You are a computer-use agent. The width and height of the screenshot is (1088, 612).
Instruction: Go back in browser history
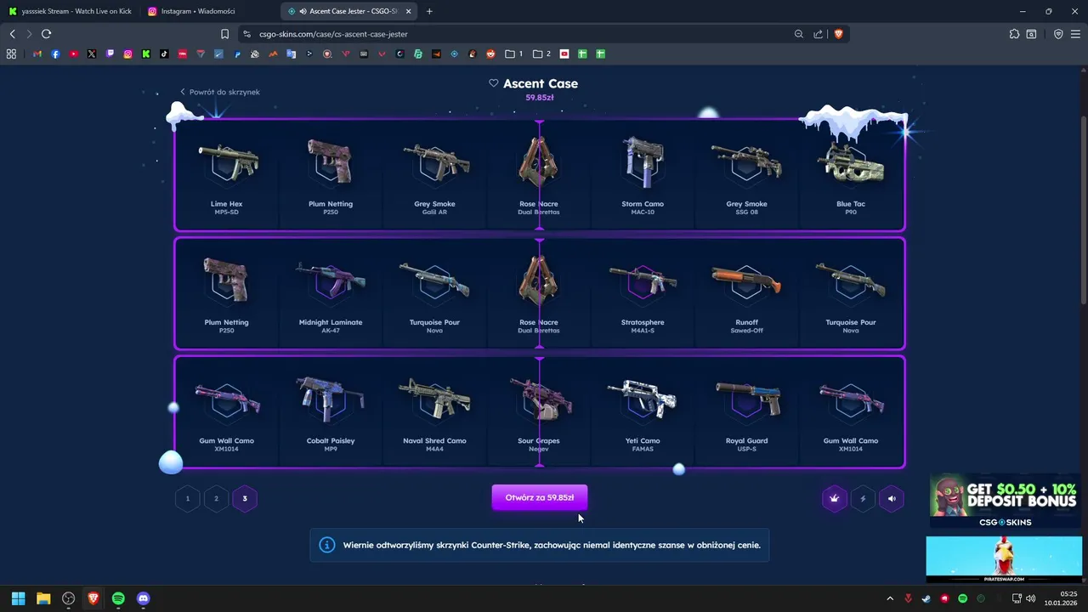coord(12,34)
